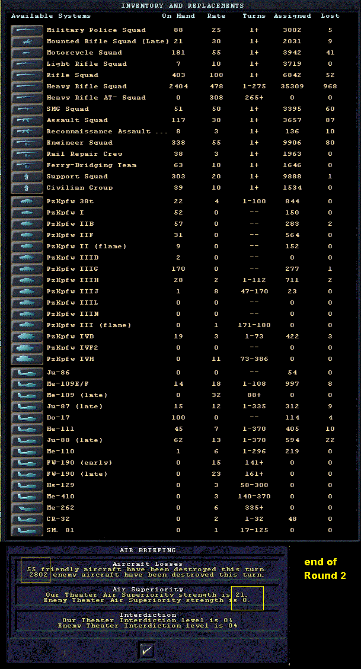Click the PzKpfw IIIG tank icon
This screenshot has height=669, width=361.
[x=27, y=269]
